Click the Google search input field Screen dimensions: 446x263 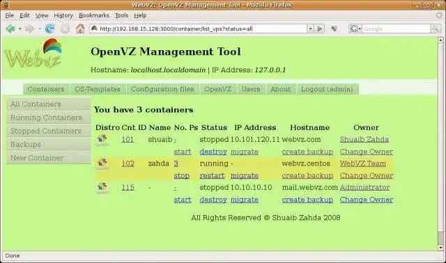click(x=396, y=29)
